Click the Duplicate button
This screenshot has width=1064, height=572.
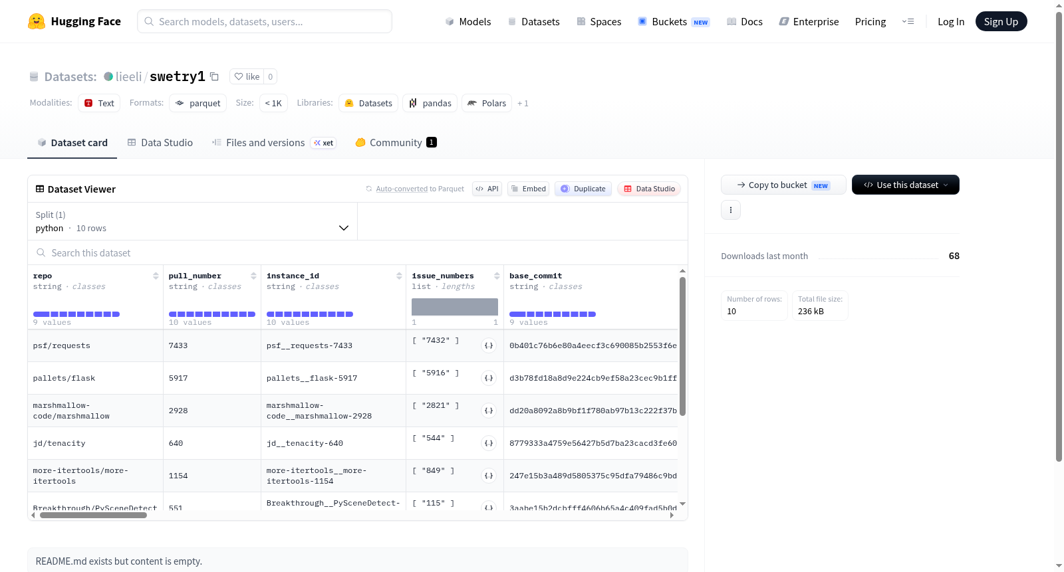click(583, 189)
